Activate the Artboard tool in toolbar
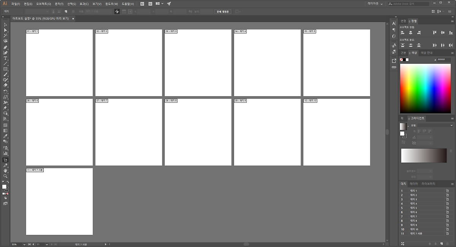Viewport: 456px width, 247px height. click(5, 160)
